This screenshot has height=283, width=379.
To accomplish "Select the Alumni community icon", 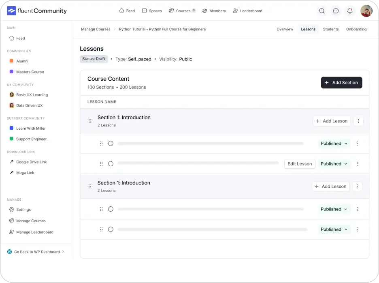I will pos(11,61).
